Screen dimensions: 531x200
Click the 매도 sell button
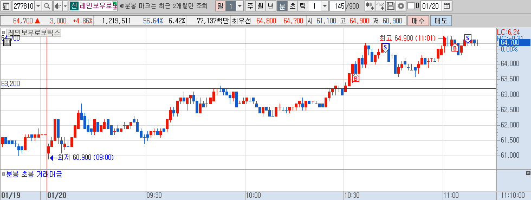441,21
